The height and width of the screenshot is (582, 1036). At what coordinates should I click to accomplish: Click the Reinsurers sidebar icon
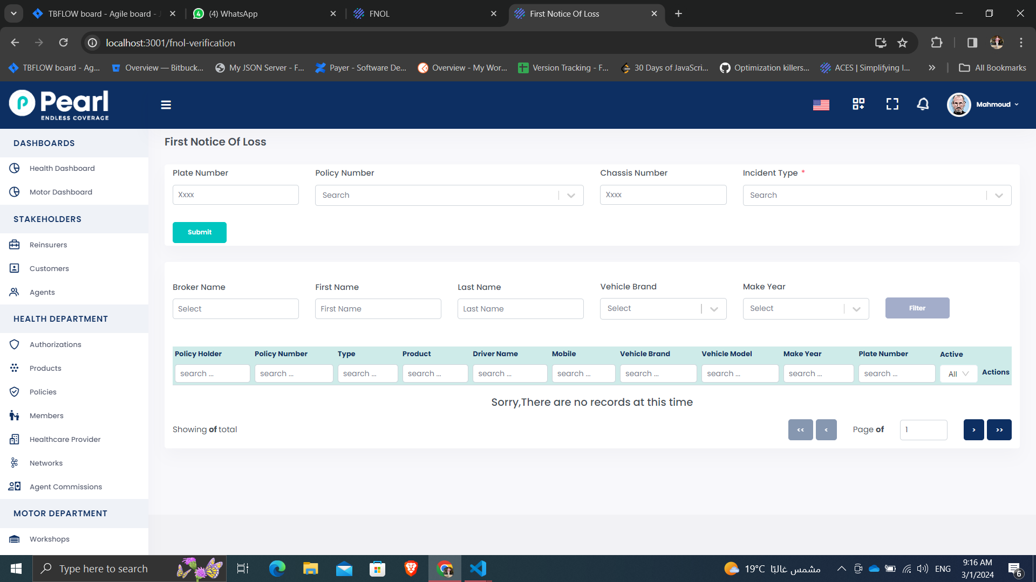[x=15, y=245]
